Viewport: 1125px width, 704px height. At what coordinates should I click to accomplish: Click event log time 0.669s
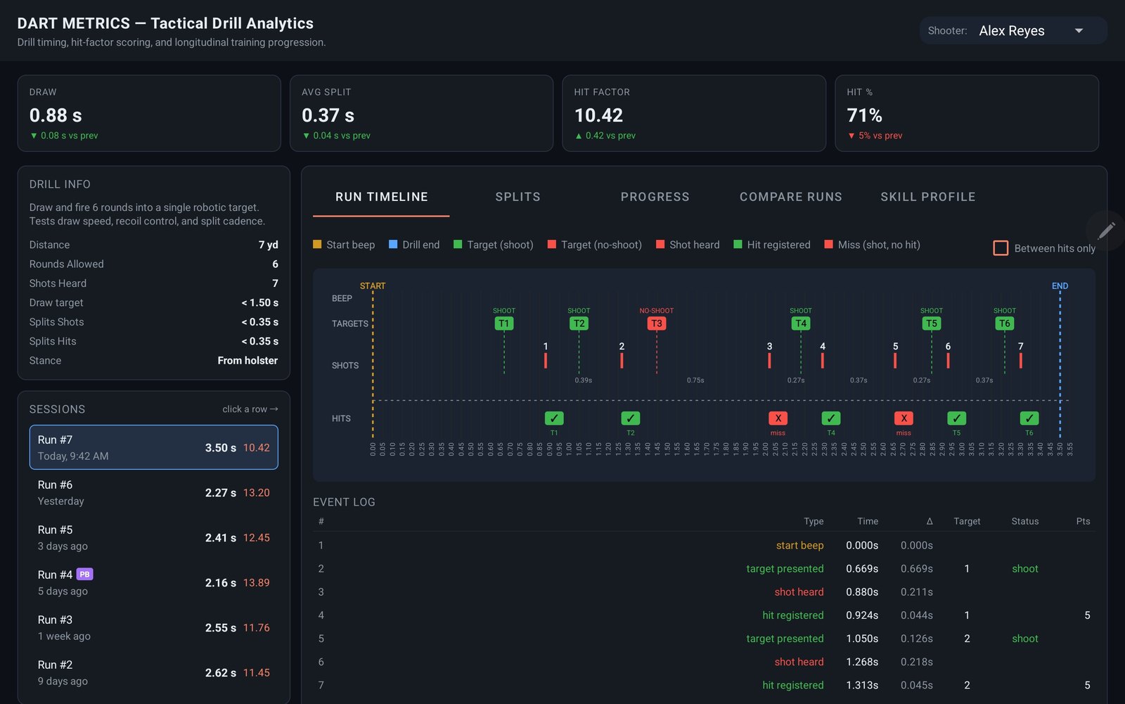[862, 568]
